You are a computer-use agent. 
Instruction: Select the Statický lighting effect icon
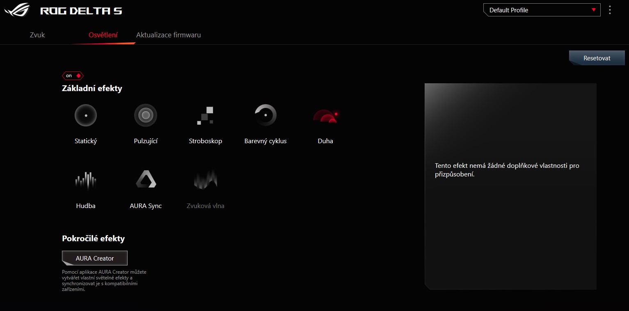pyautogui.click(x=86, y=115)
